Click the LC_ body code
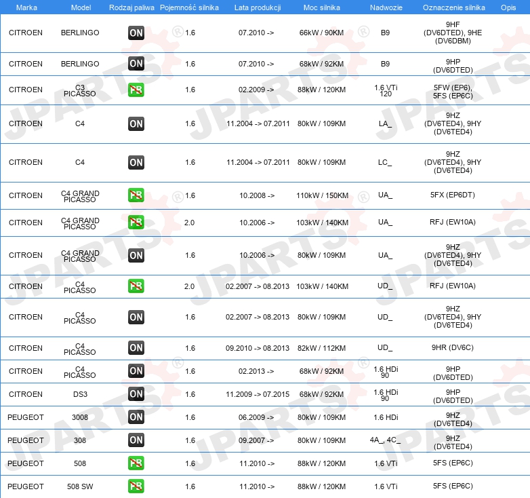Image resolution: width=530 pixels, height=498 pixels. click(385, 162)
